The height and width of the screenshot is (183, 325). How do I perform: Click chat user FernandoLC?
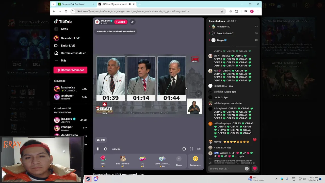220,86
